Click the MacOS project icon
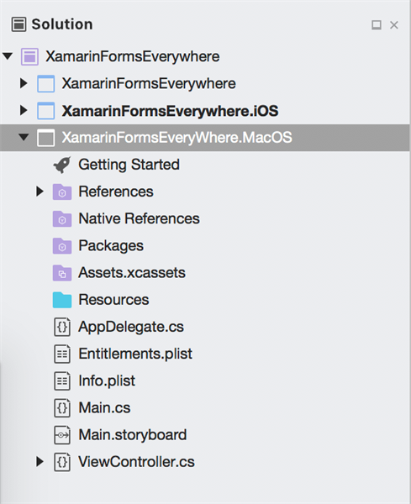Screen dimensions: 411x504 click(x=45, y=138)
